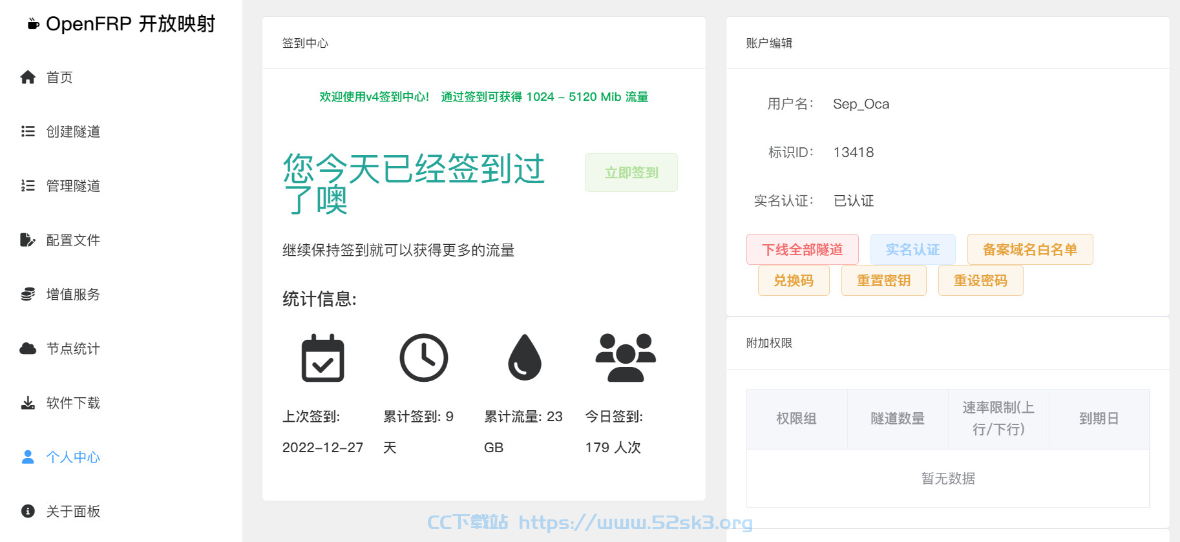Click the 下线全部隧道 button
This screenshot has height=542, width=1180.
pos(803,249)
